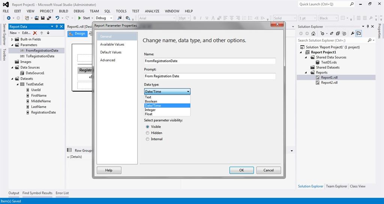Click Show All Files icon in Solution Explorer
Screen dimensions: 384x204
click(x=344, y=33)
